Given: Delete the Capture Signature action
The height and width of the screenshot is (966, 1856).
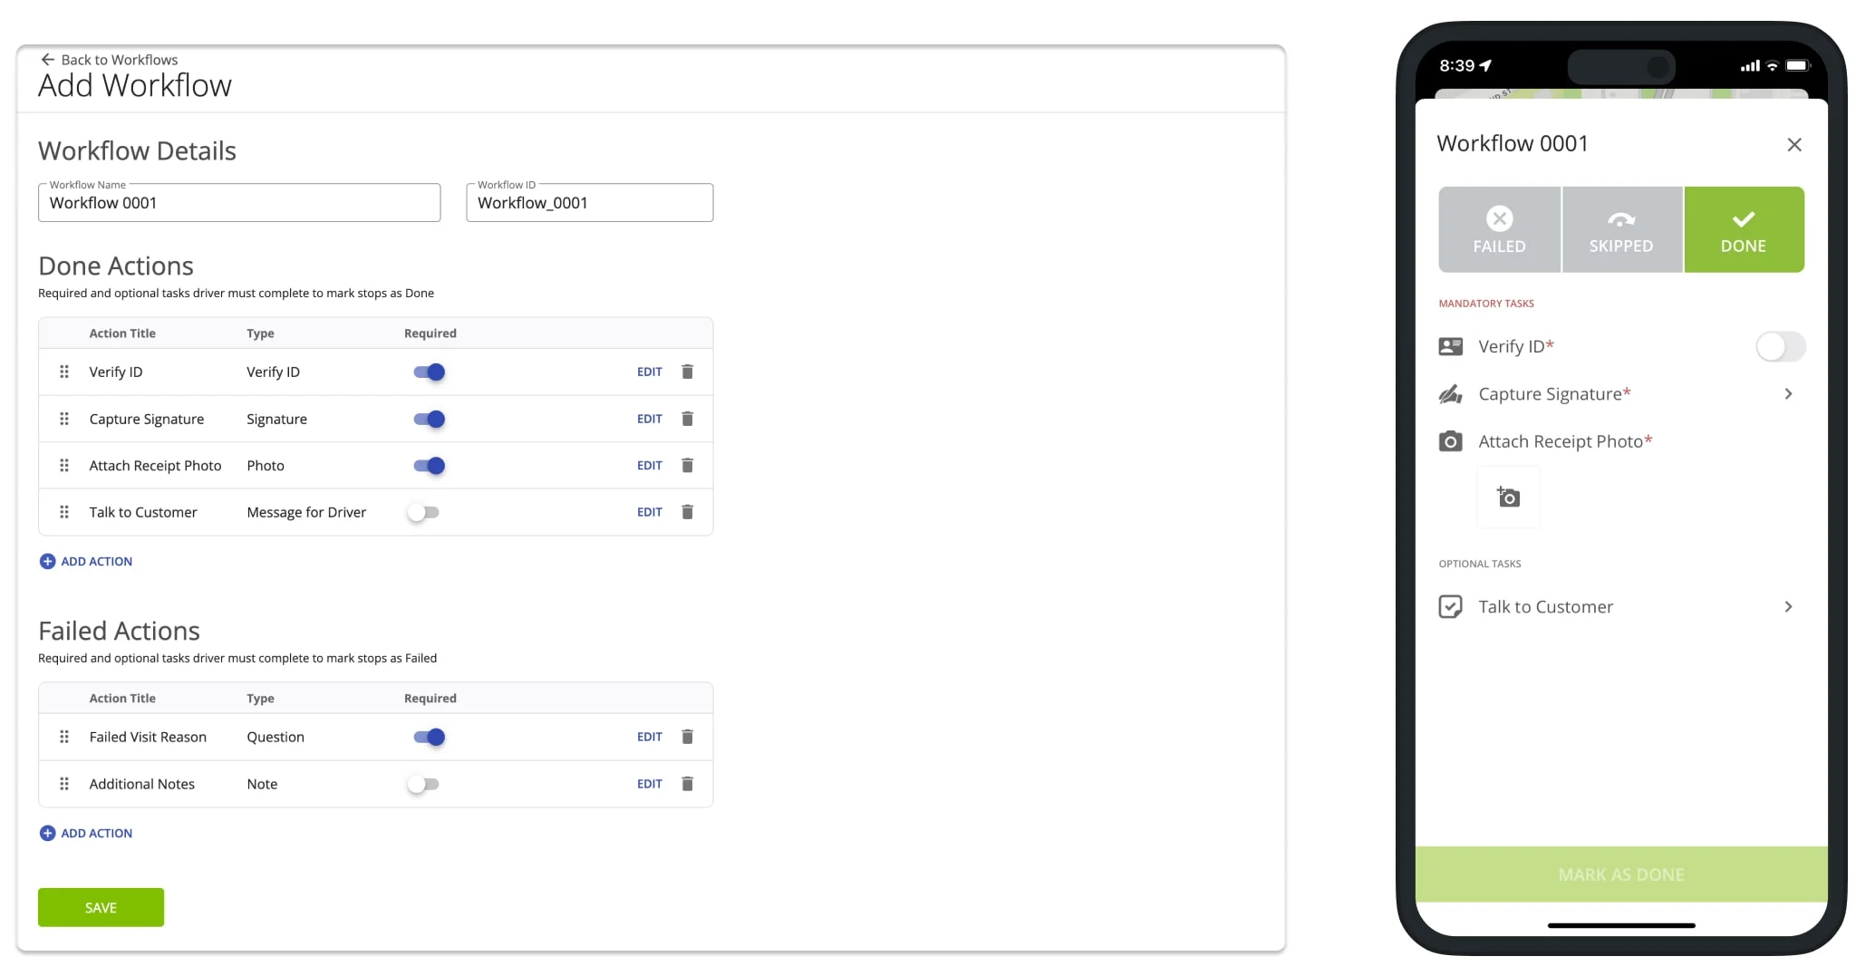Looking at the screenshot, I should 687,419.
